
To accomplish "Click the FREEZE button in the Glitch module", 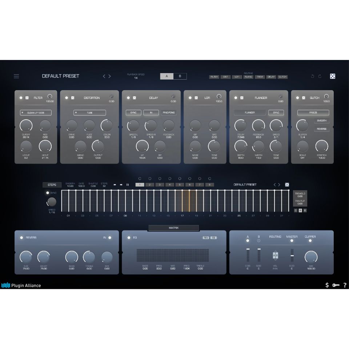I will 313,113.
